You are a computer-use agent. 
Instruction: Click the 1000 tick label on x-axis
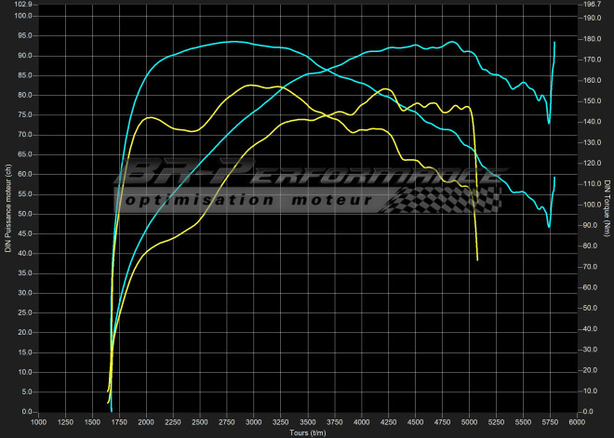[x=38, y=422]
